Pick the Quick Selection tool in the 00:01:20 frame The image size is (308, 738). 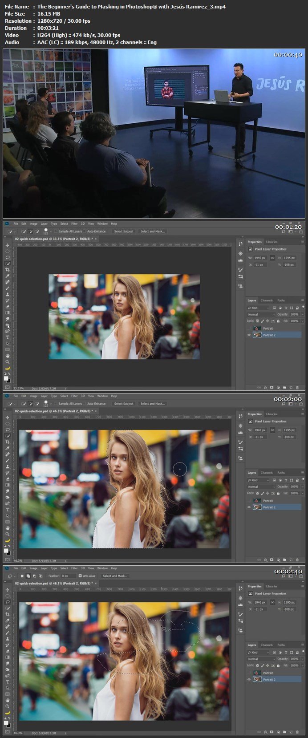click(x=7, y=264)
